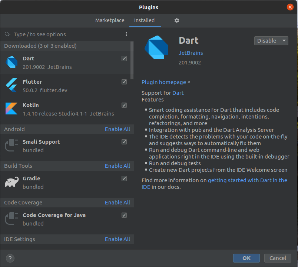This screenshot has height=267, width=298.
Task: Select the Installed tab
Action: click(x=145, y=20)
